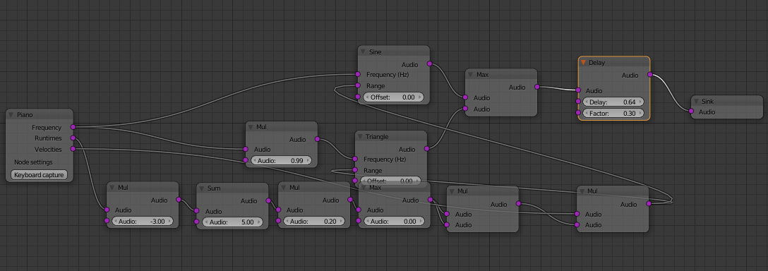The height and width of the screenshot is (271, 768).
Task: Click the Sum node Audio input socket
Action: (x=197, y=211)
